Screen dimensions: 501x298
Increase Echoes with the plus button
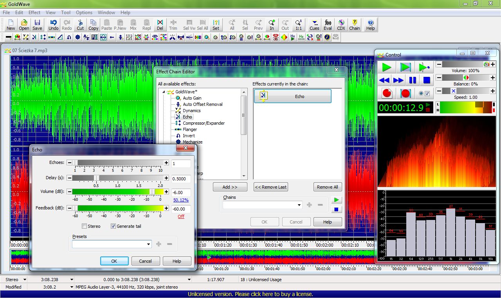pyautogui.click(x=166, y=163)
